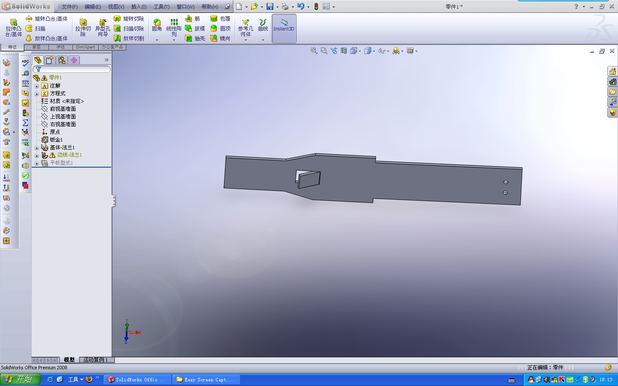
Task: Switch to the 模型 model tab
Action: coord(69,360)
